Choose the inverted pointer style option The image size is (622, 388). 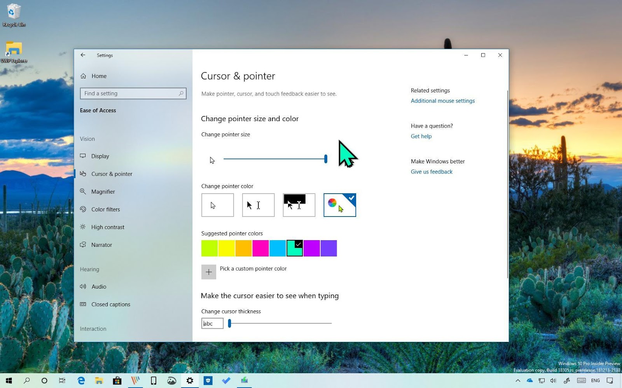tap(299, 205)
